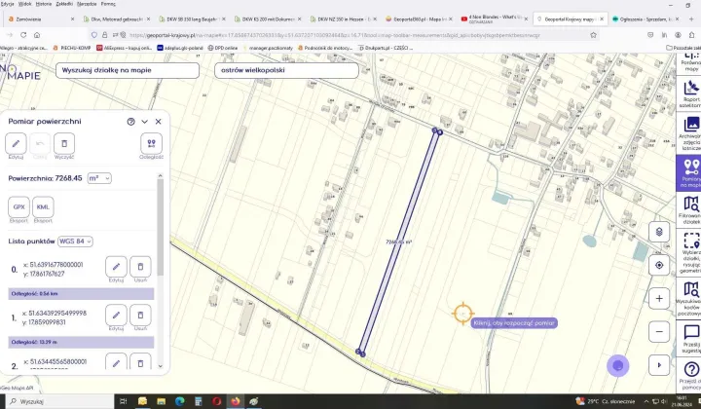
Task: Open the map layers button
Action: tap(659, 232)
